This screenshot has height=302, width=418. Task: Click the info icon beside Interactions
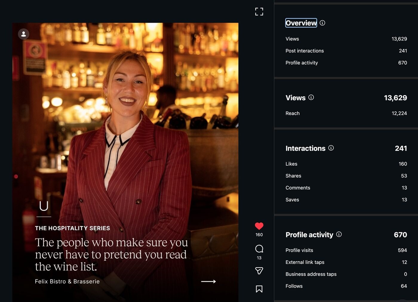[x=331, y=148]
